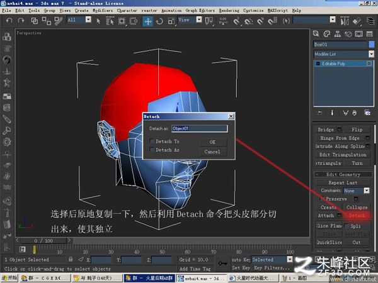This screenshot has width=378, height=283.
Task: Open the Display command panel tab
Action: (358, 34)
